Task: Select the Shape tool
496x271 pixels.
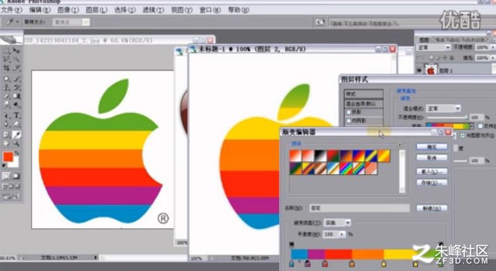Action: 17,124
